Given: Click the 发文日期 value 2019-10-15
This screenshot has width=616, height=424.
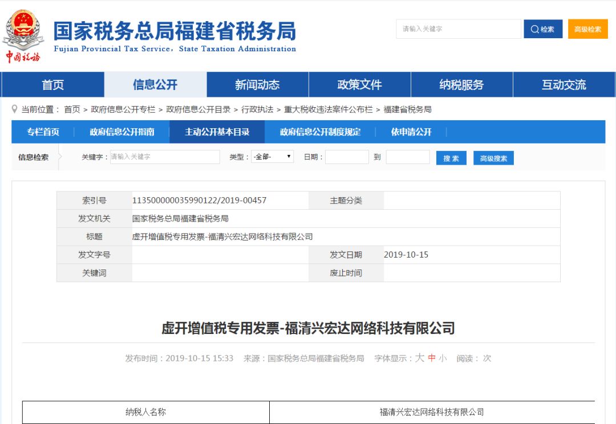Looking at the screenshot, I should pos(406,254).
